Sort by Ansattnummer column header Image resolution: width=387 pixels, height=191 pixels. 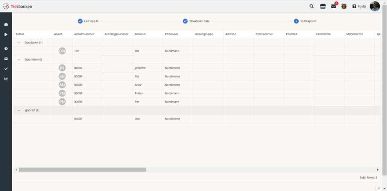(x=87, y=34)
